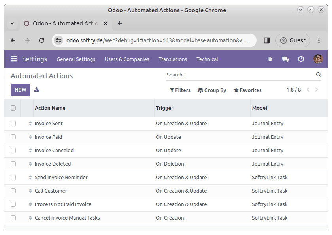Image resolution: width=332 pixels, height=235 pixels.
Task: Open the site information icon in address bar
Action: [x=58, y=40]
